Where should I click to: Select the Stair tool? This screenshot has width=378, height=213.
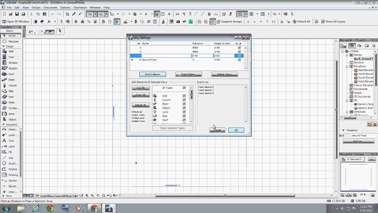11,97
